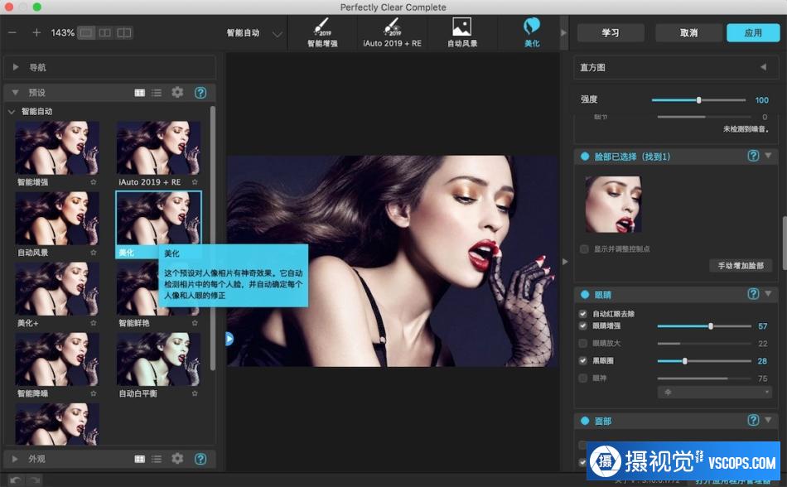Click arrow right of preset toolbar

pos(563,32)
